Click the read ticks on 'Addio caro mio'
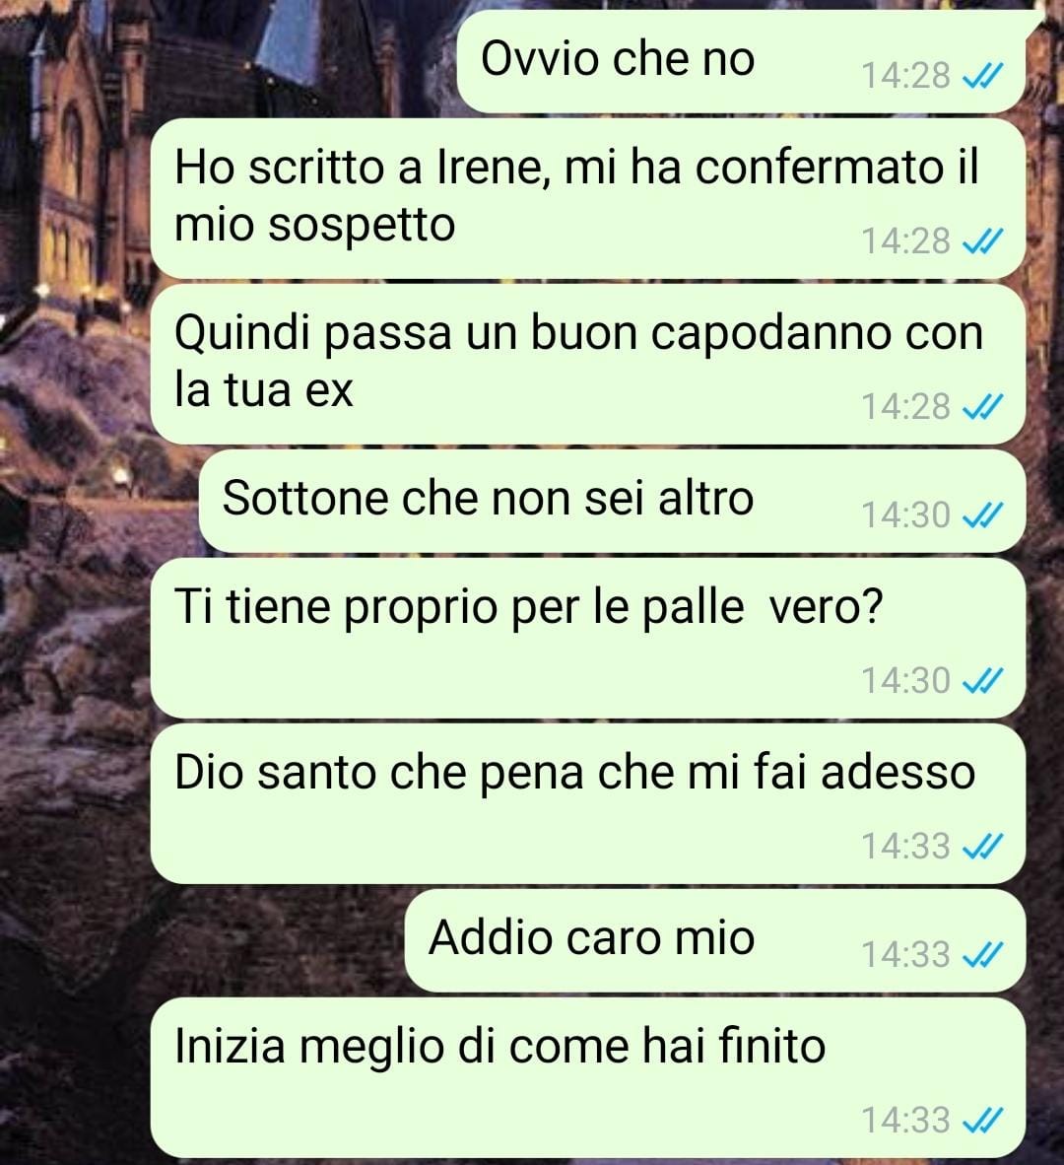 point(982,954)
